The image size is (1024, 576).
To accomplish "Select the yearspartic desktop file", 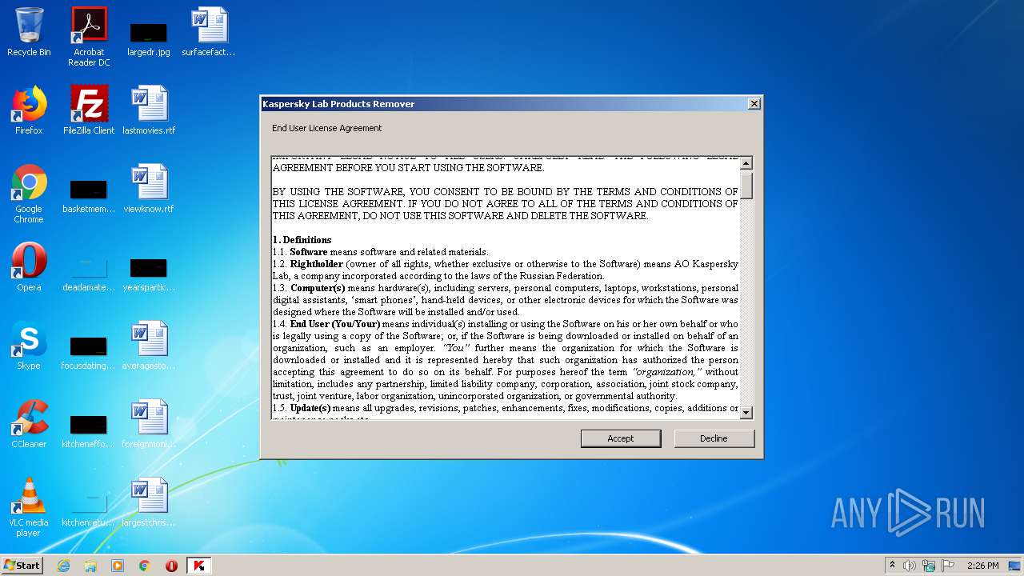I will pos(149,274).
